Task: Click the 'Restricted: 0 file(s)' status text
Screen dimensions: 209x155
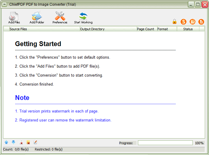Action: tap(49, 149)
